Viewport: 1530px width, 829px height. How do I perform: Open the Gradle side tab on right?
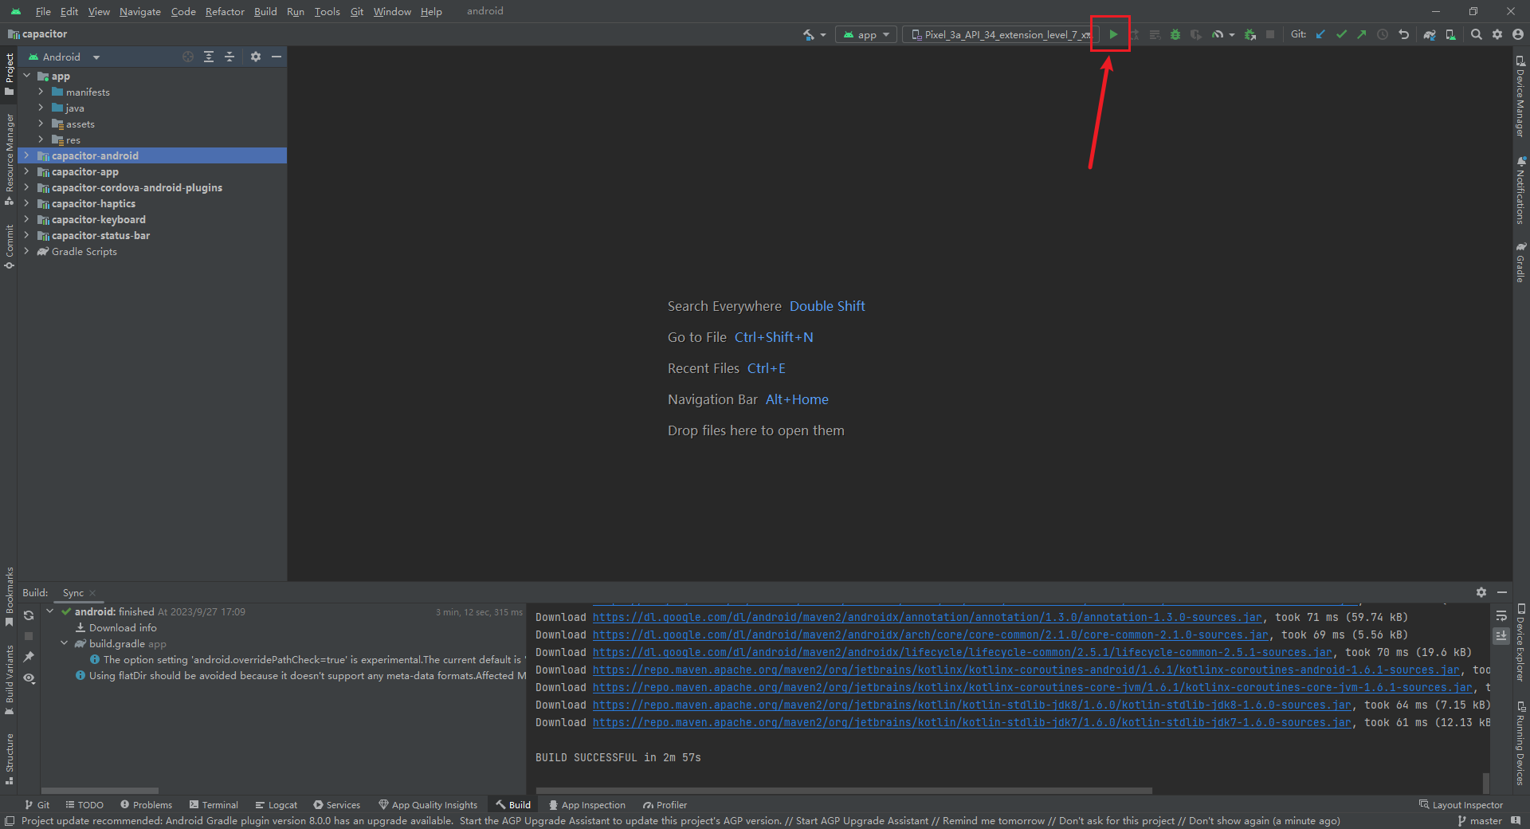point(1520,261)
